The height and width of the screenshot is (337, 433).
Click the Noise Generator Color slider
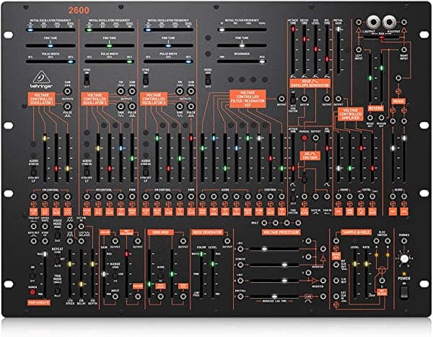click(201, 273)
